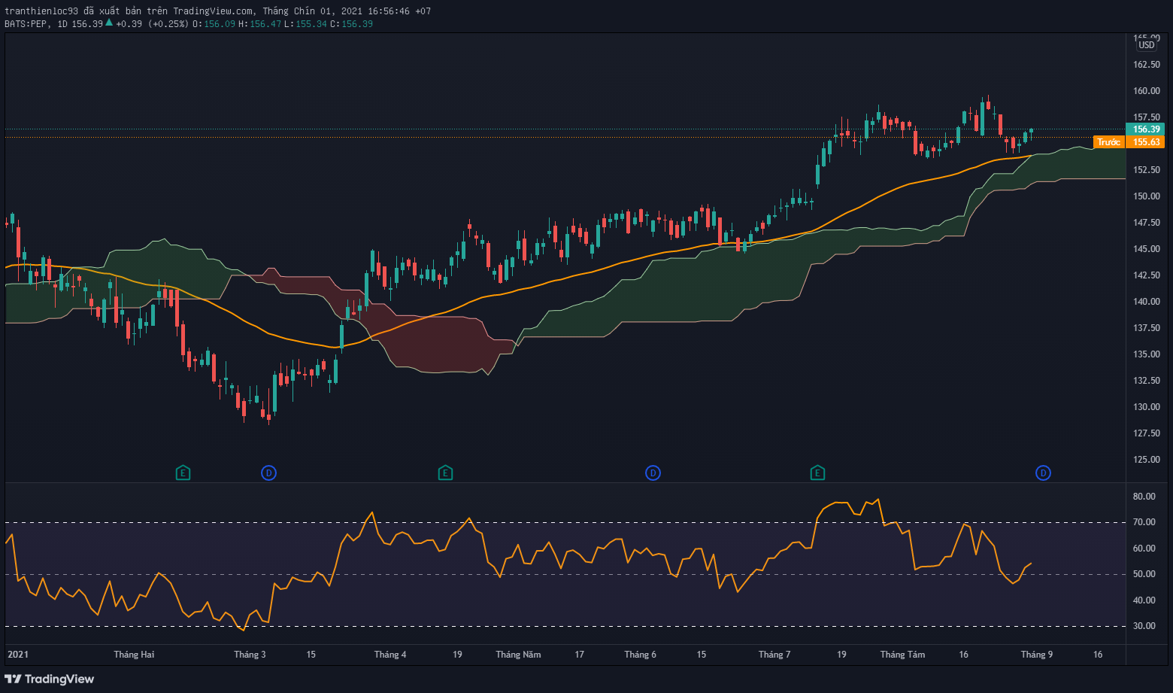Click the dividend D marker above Tháng 9
Viewport: 1173px width, 693px height.
click(x=1043, y=473)
